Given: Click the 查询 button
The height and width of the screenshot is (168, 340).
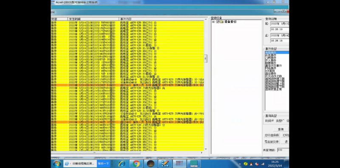Looking at the screenshot, I should tap(281, 129).
